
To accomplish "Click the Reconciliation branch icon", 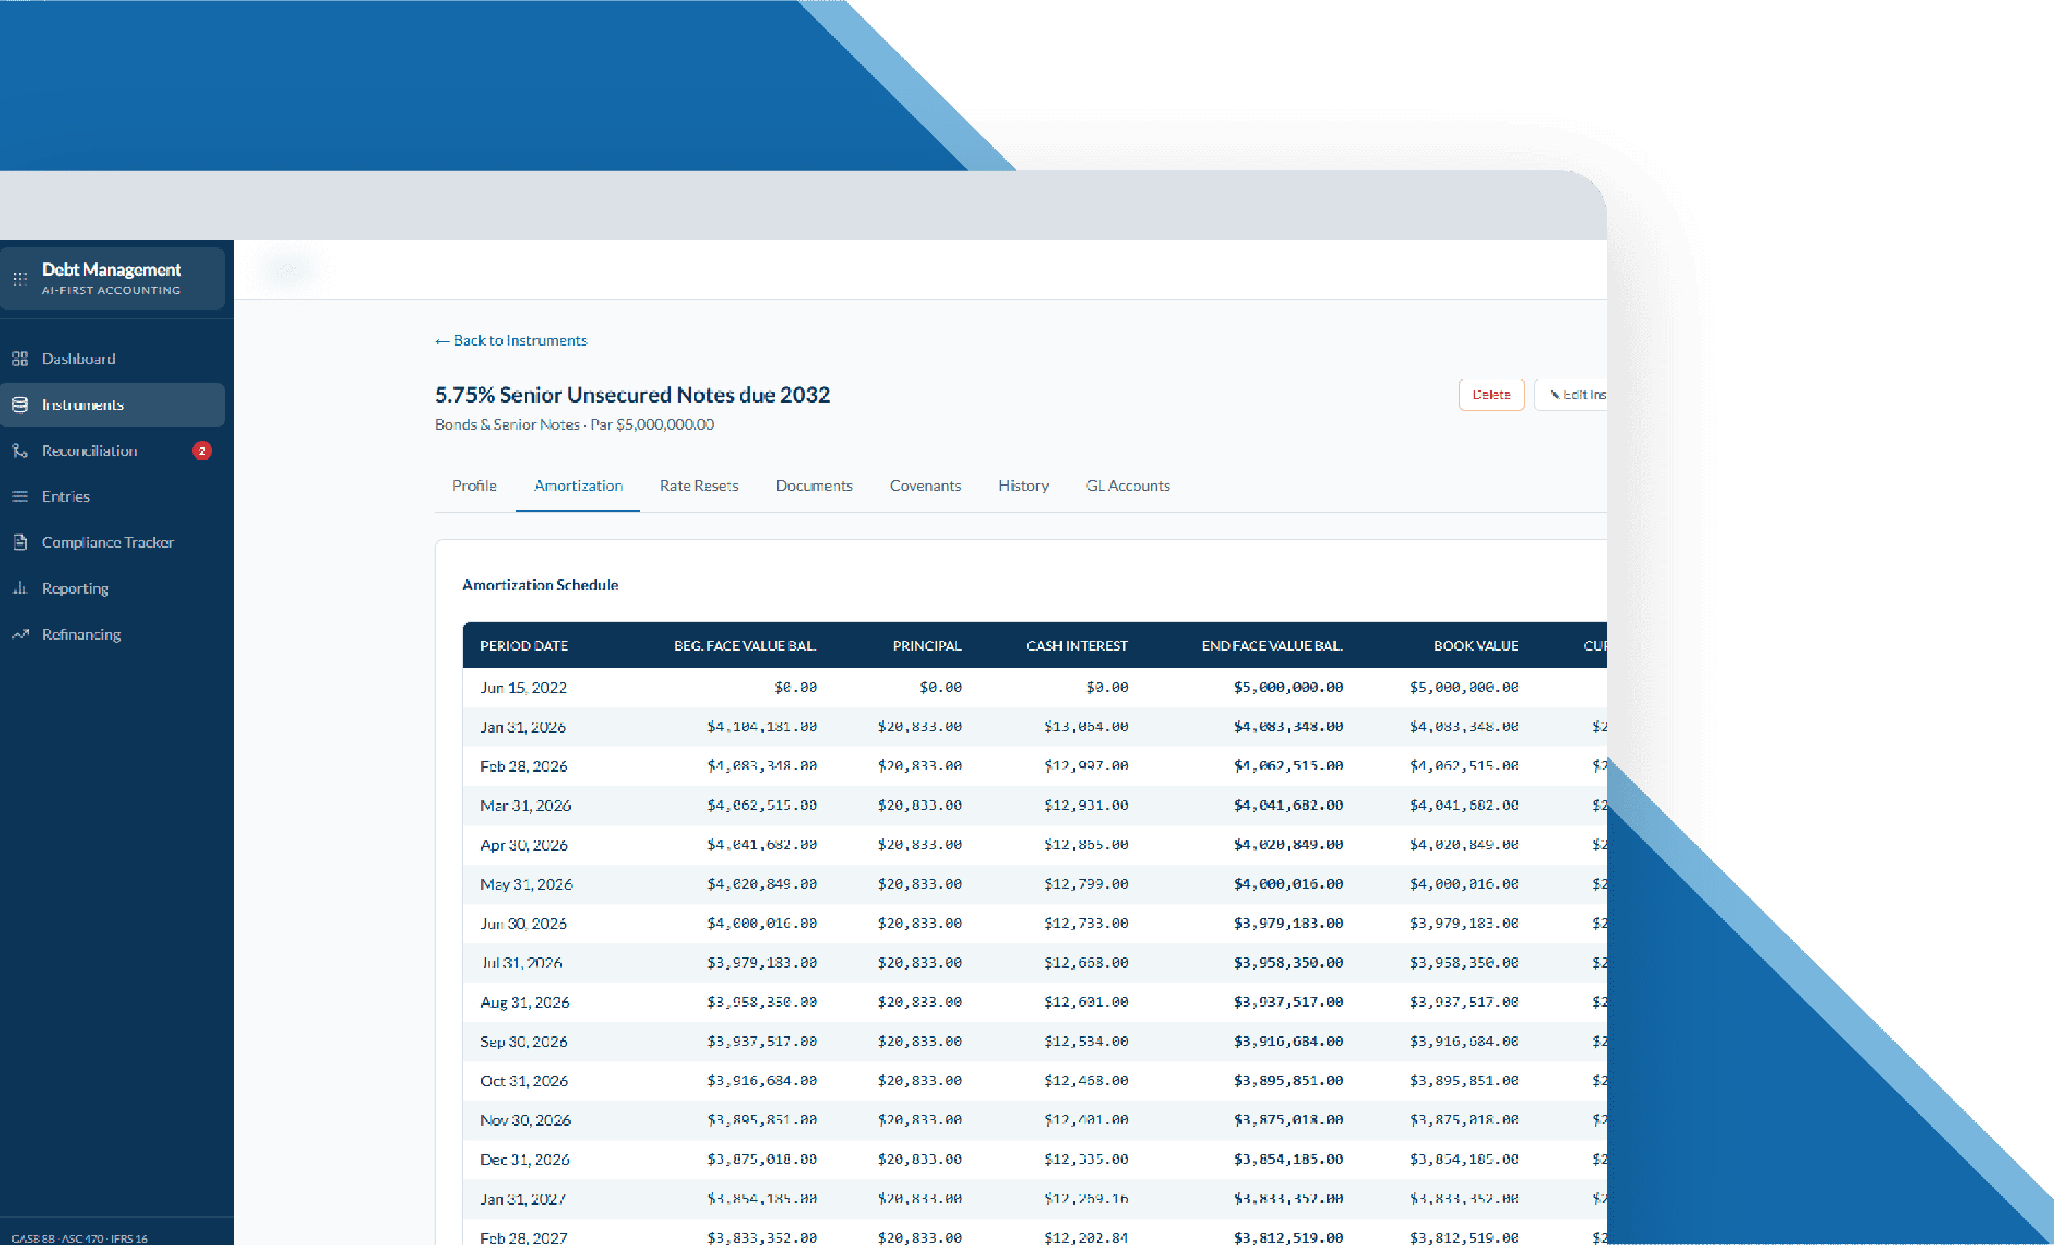I will 20,451.
